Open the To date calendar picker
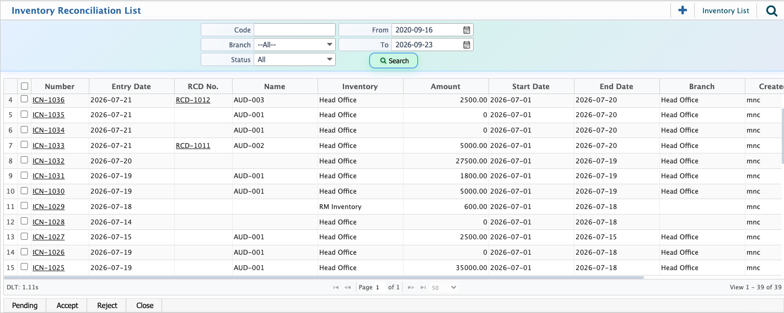784x313 pixels. click(466, 45)
